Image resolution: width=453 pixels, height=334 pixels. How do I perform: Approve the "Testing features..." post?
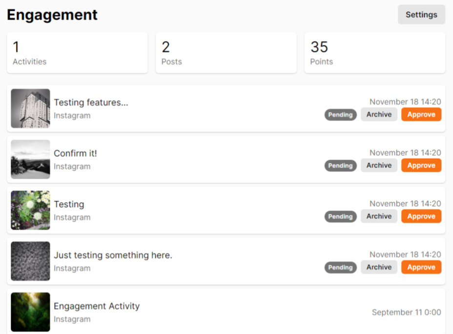coord(421,114)
